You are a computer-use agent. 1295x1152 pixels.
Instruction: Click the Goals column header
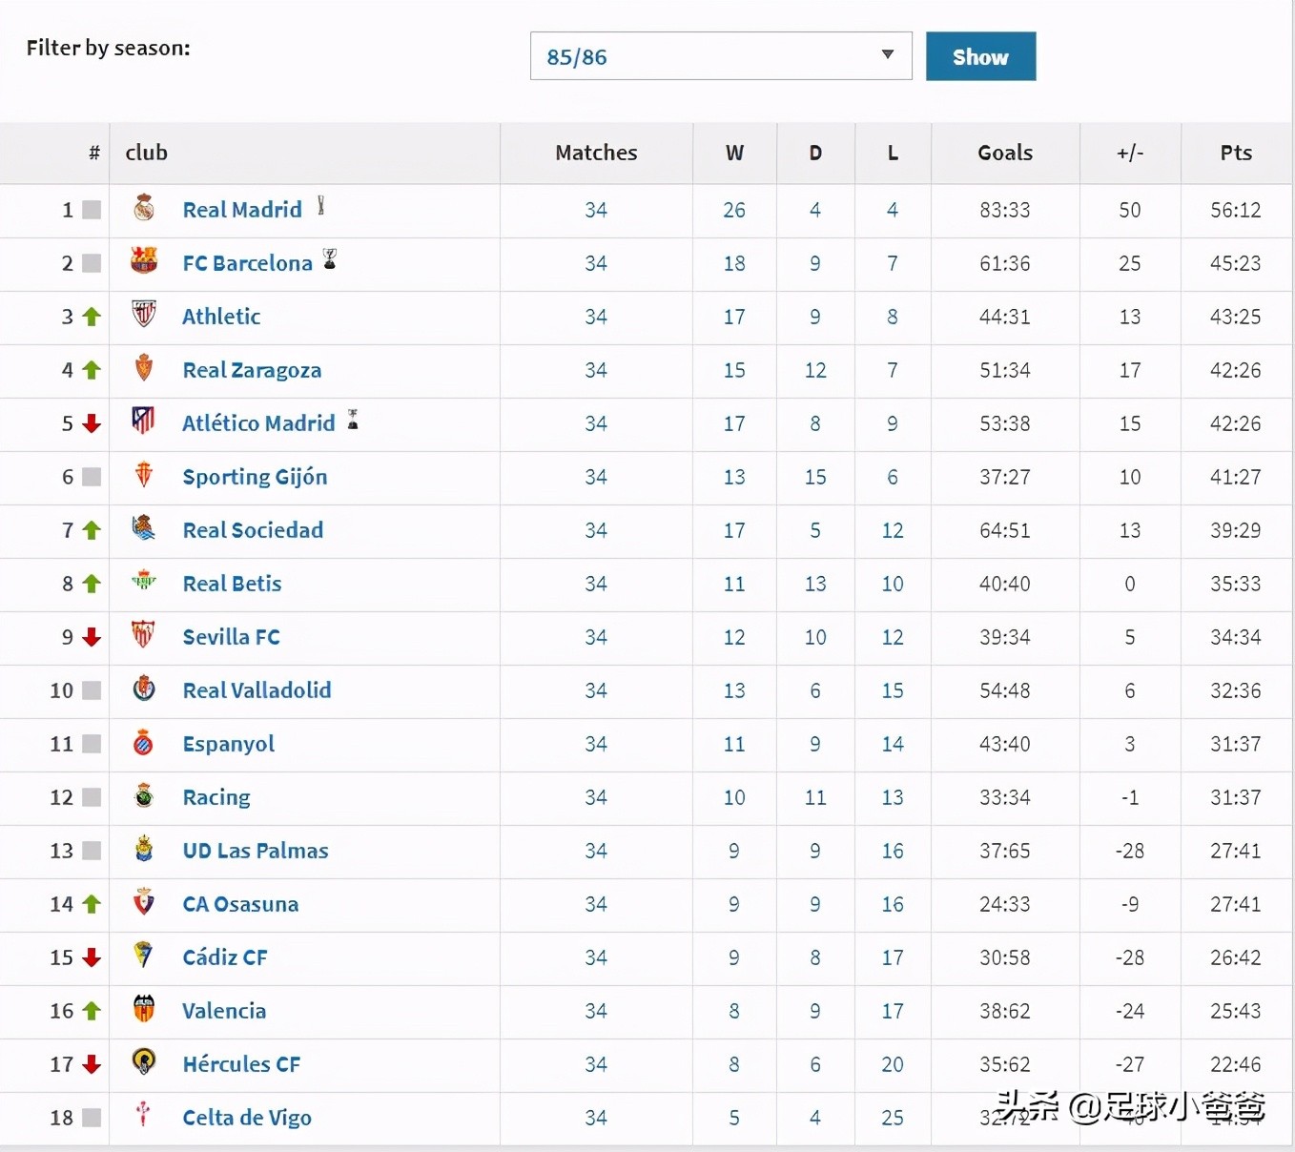point(1005,153)
